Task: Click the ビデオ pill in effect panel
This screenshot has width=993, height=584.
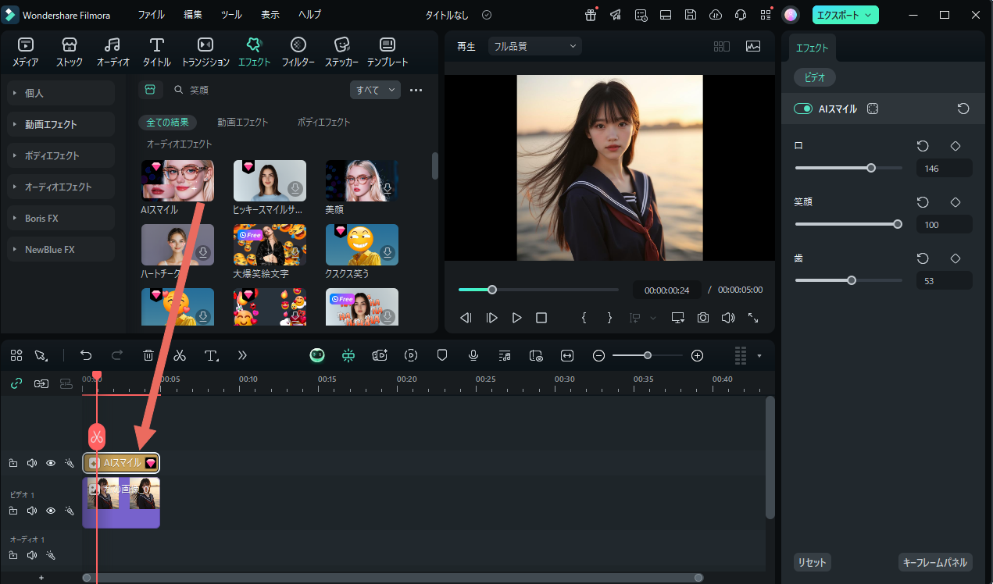Action: [816, 77]
